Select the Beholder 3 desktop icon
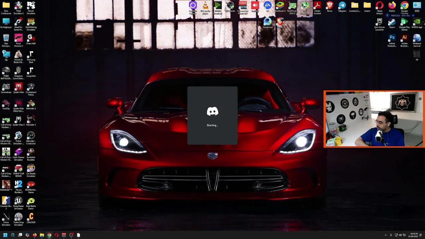 click(x=31, y=120)
